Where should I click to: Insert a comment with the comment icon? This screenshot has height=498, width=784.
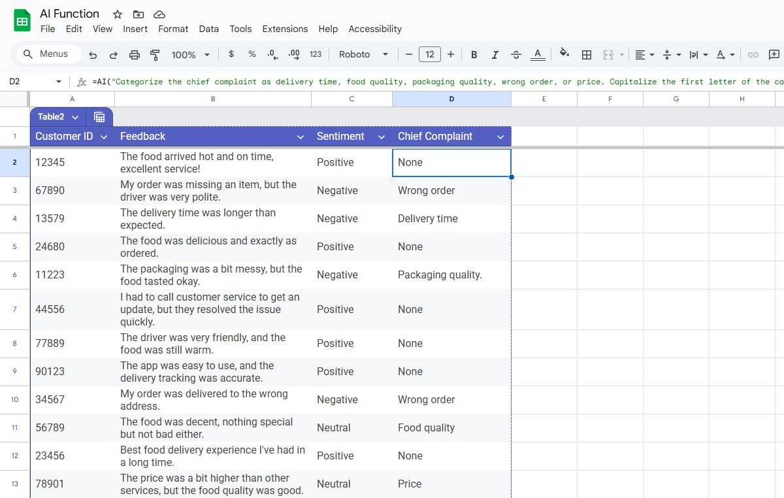click(x=775, y=54)
